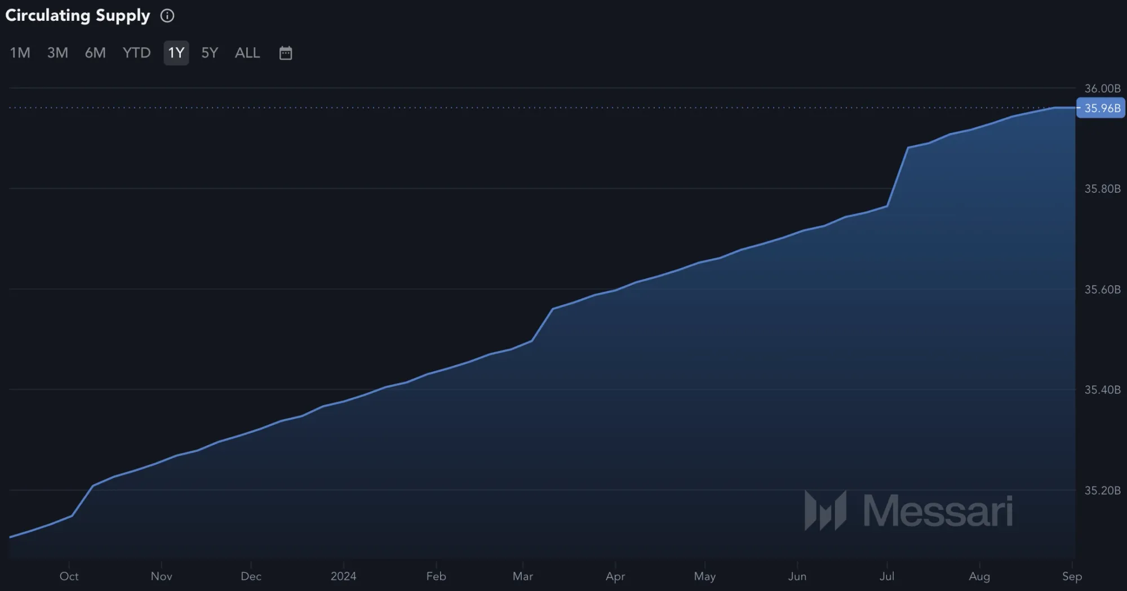
Task: Click the 36.00B axis label
Action: [x=1102, y=88]
